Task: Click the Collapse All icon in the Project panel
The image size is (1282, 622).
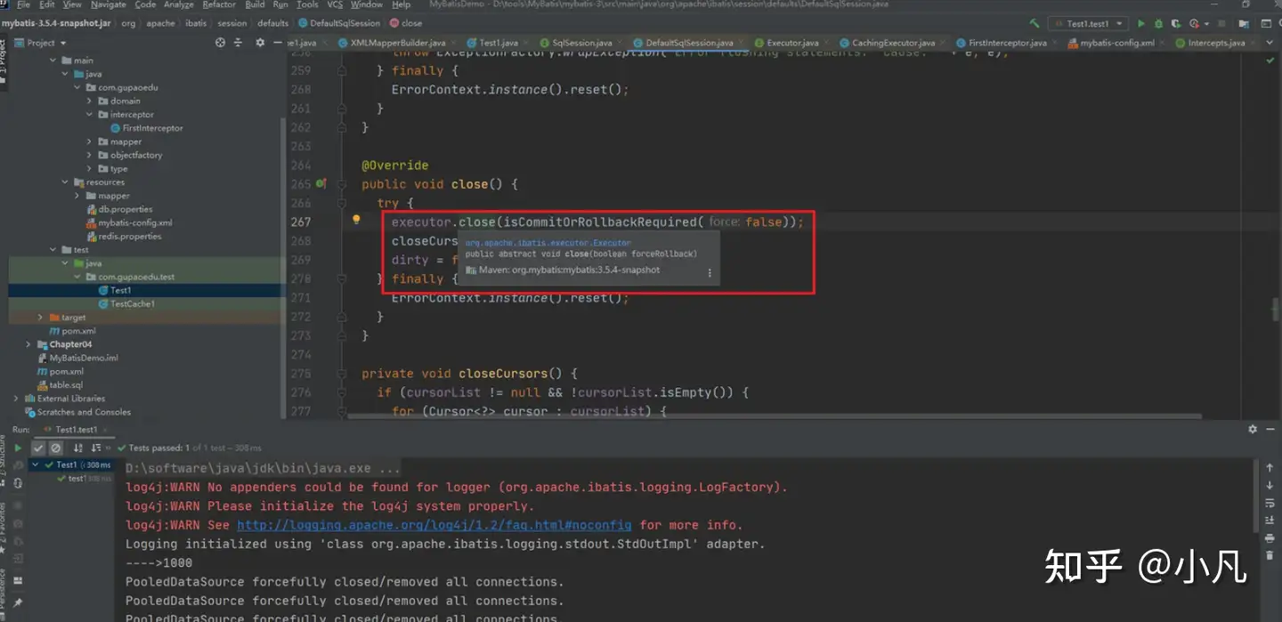Action: [x=239, y=43]
